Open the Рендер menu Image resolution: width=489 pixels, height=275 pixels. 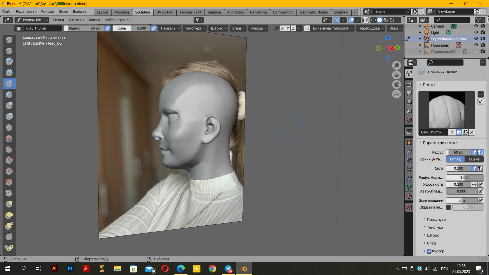point(47,11)
